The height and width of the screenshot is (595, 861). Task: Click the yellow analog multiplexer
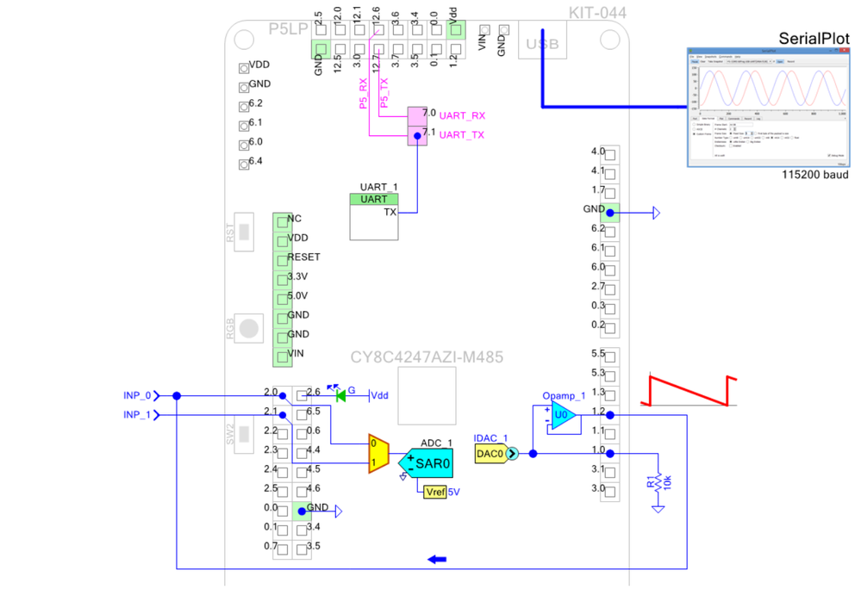tap(376, 454)
